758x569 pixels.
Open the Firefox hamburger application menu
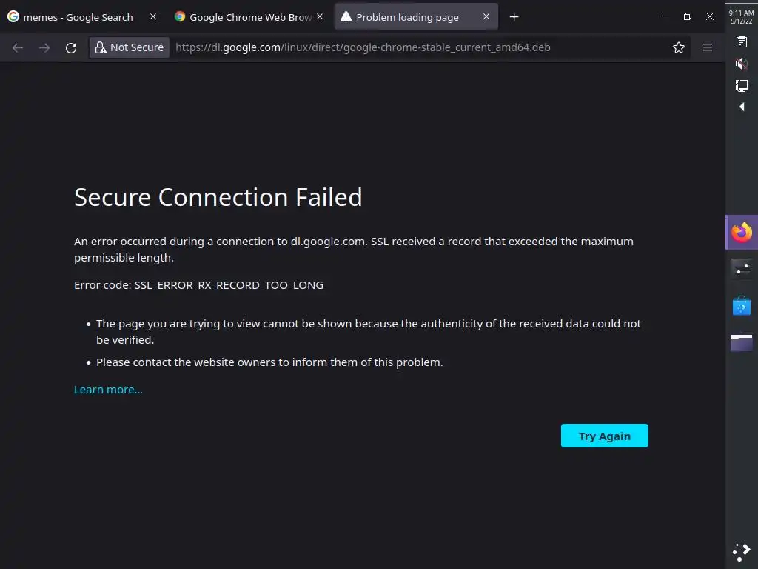click(x=708, y=47)
